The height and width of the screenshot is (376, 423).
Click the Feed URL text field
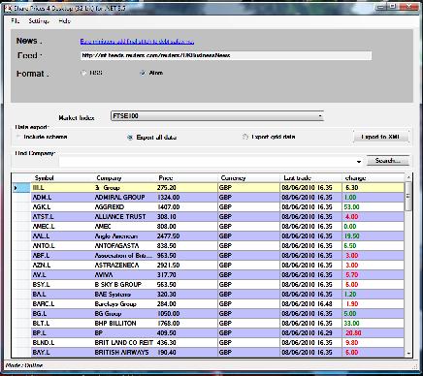tap(226, 55)
